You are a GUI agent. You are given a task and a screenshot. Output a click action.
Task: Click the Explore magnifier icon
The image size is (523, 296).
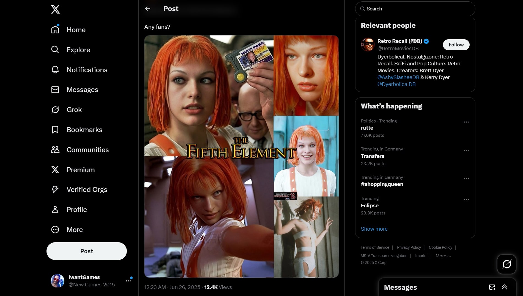55,50
